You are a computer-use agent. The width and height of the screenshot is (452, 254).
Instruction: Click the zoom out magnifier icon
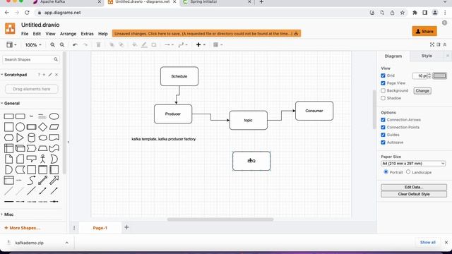62,45
